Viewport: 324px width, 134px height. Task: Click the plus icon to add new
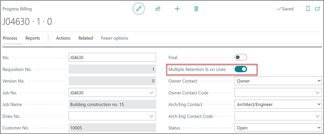tap(177, 9)
